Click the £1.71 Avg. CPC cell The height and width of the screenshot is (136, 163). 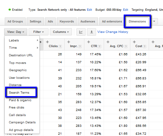pos(123,78)
